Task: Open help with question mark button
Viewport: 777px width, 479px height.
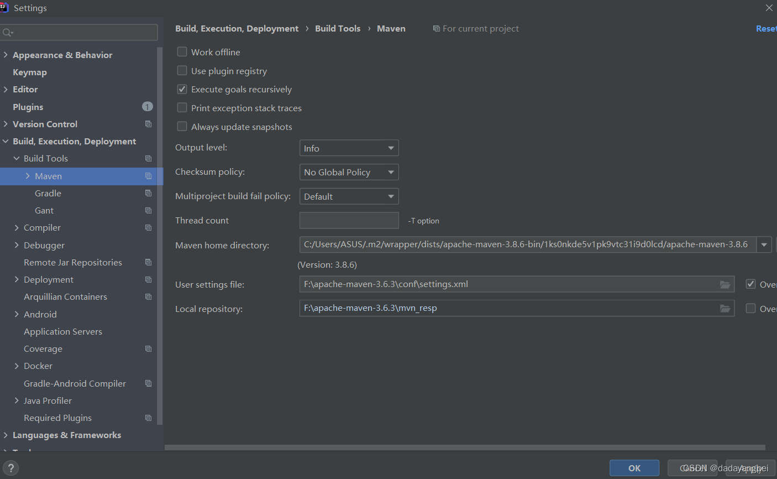Action: pos(11,468)
